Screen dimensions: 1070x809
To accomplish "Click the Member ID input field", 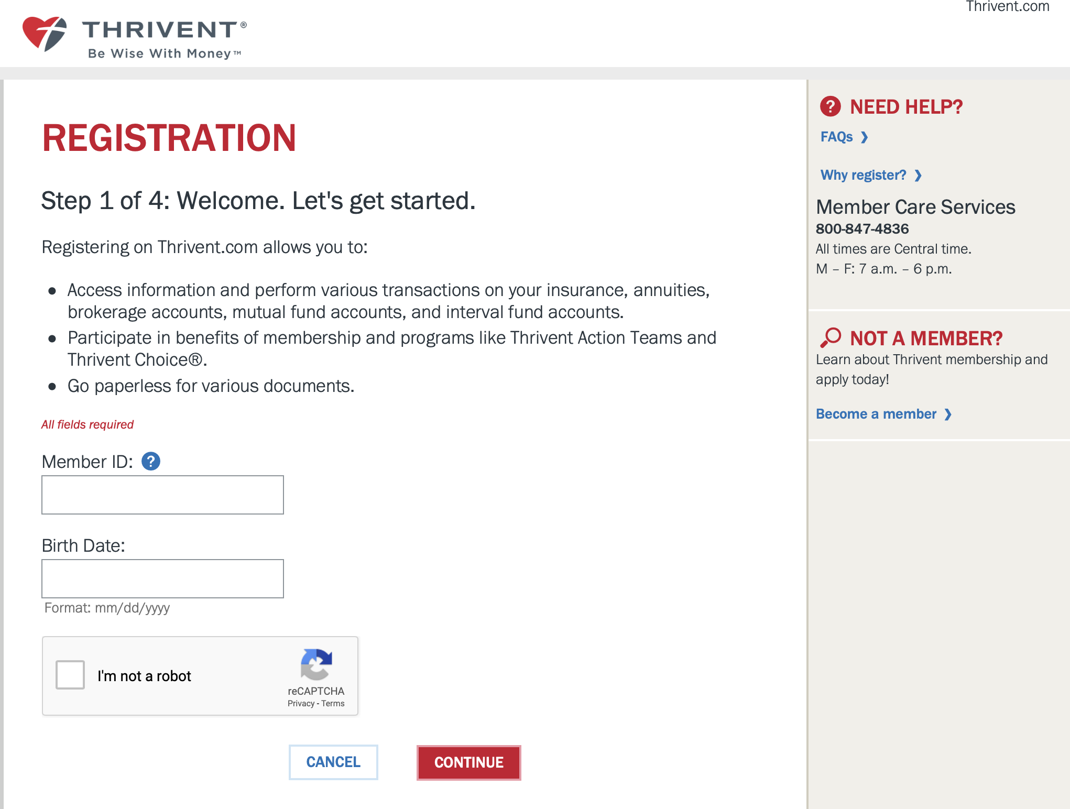I will click(x=162, y=494).
